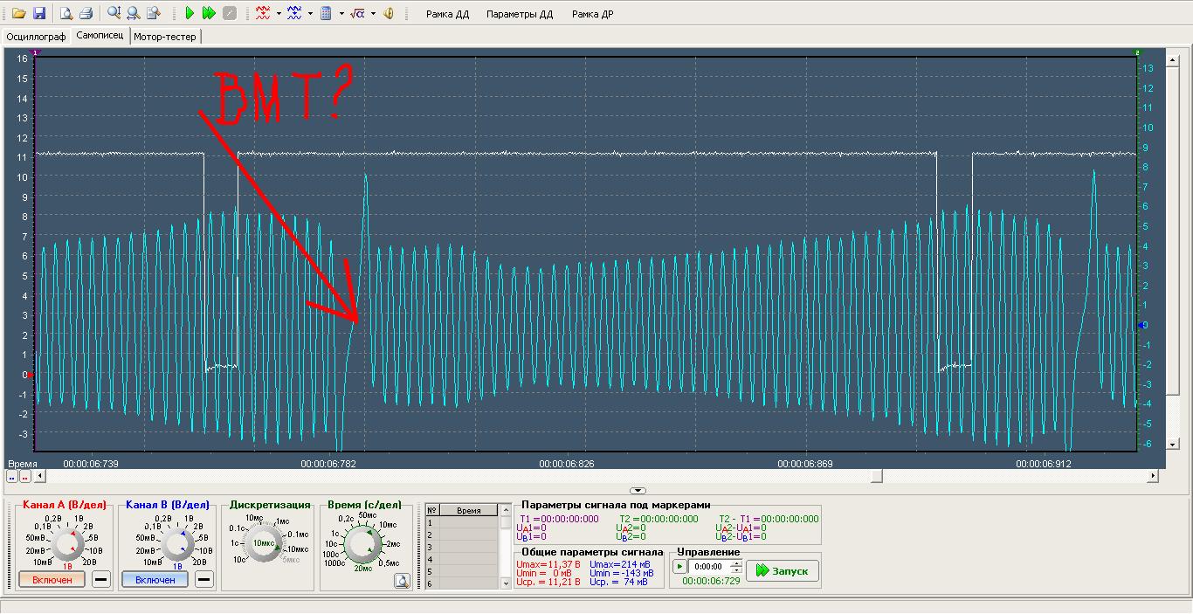Click the double green arrow toolbar button

pos(209,13)
